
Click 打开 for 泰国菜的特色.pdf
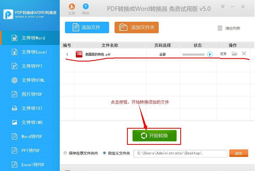click(x=223, y=54)
